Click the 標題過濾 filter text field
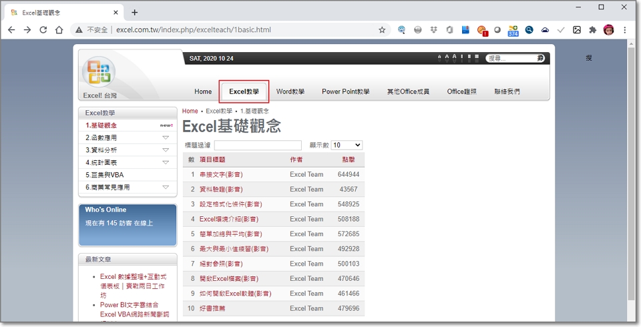641x327 pixels. click(x=258, y=145)
